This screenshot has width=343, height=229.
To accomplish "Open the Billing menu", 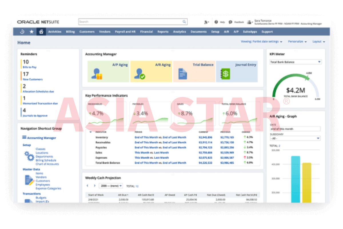I will point(70,32).
